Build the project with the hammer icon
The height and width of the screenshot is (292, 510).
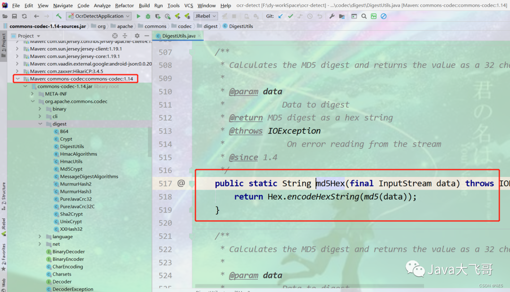(59, 16)
